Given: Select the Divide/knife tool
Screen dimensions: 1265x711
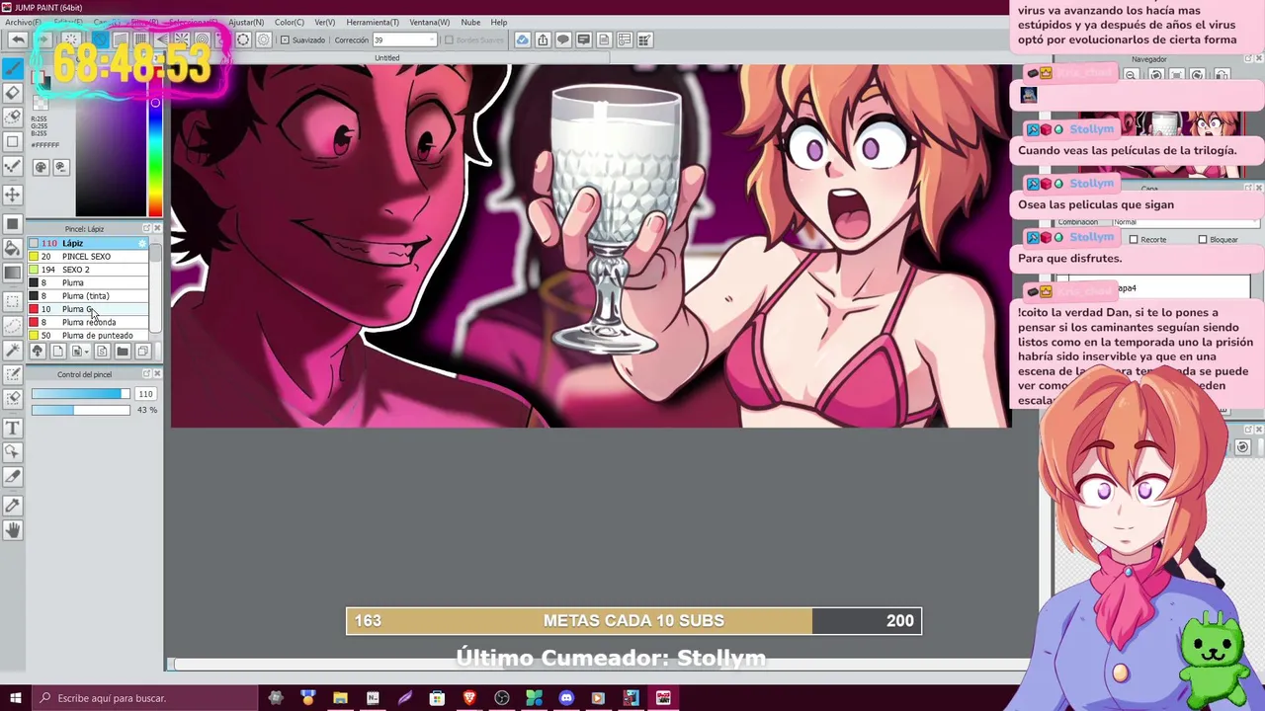Looking at the screenshot, I should [x=13, y=477].
